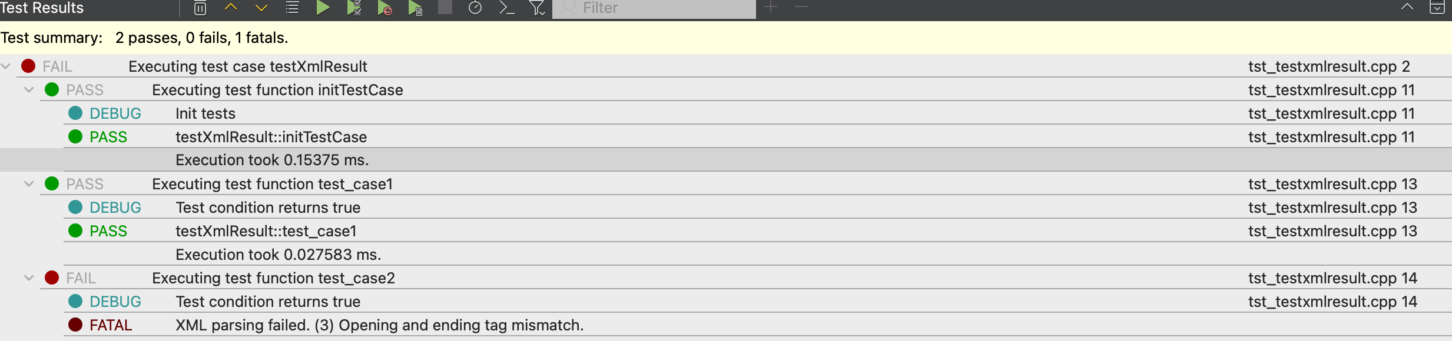The height and width of the screenshot is (341, 1452).
Task: Run selected tests (play with checkmarks)
Action: point(354,8)
